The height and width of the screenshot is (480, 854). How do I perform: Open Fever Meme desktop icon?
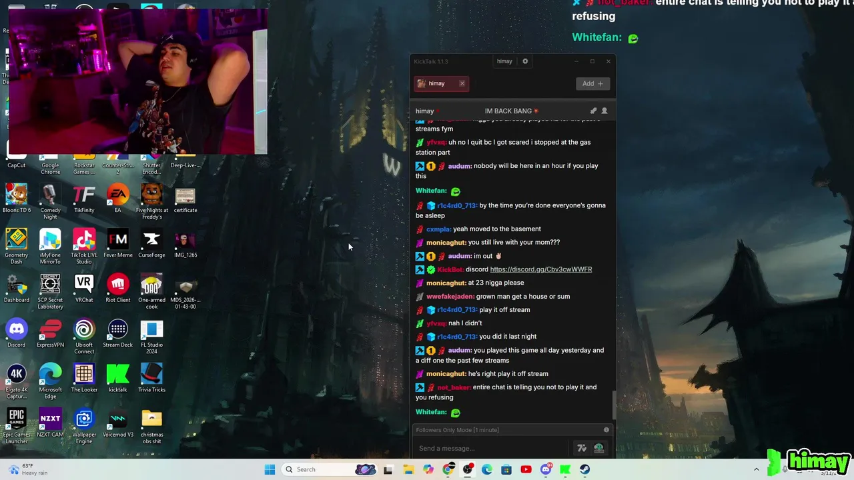coord(117,244)
